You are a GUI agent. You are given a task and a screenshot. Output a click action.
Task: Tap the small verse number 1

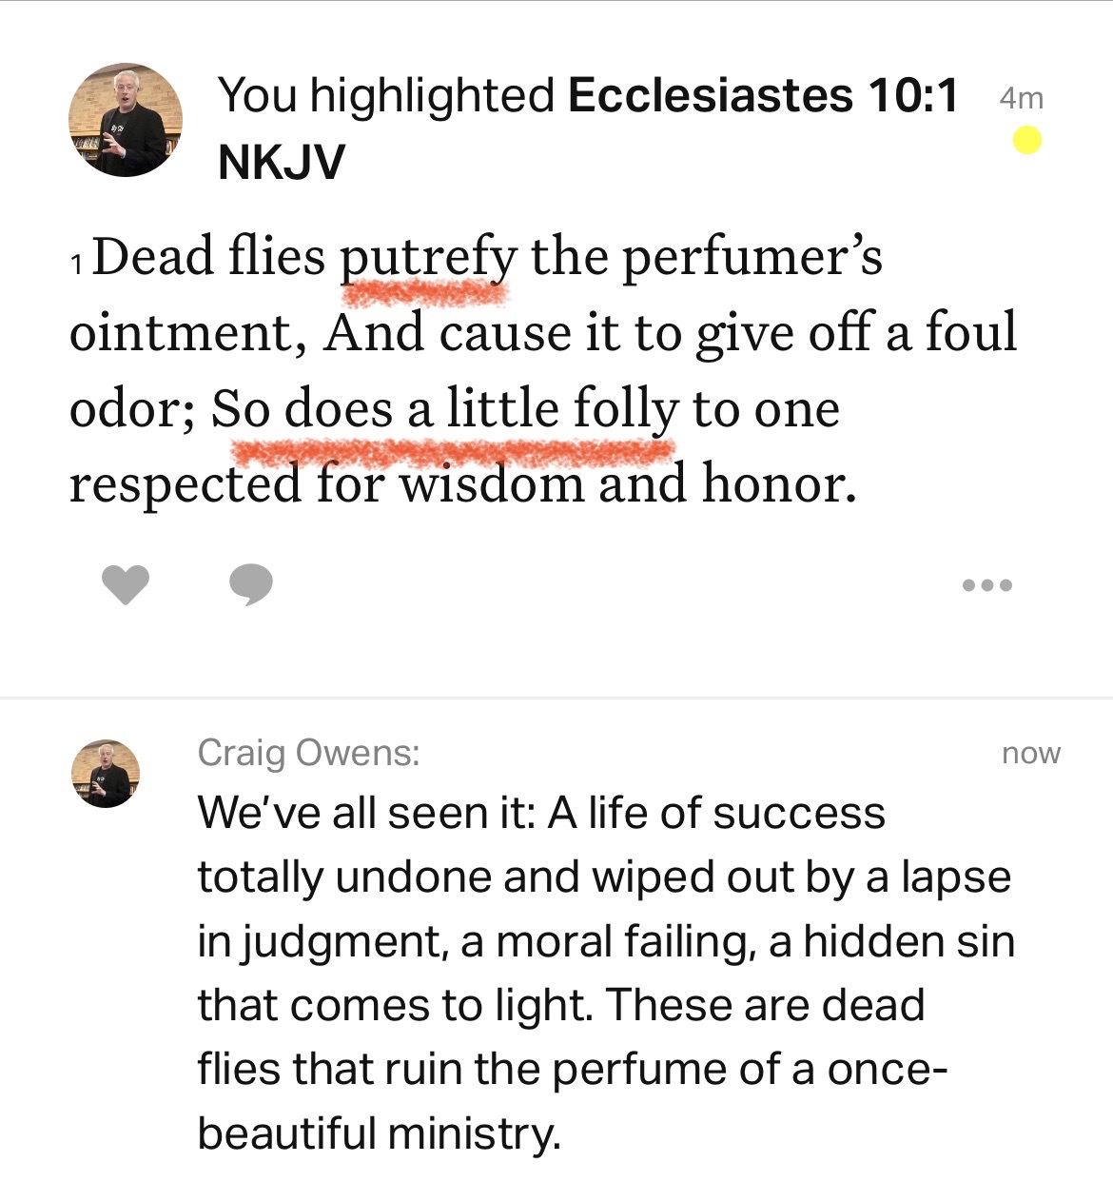tap(77, 264)
